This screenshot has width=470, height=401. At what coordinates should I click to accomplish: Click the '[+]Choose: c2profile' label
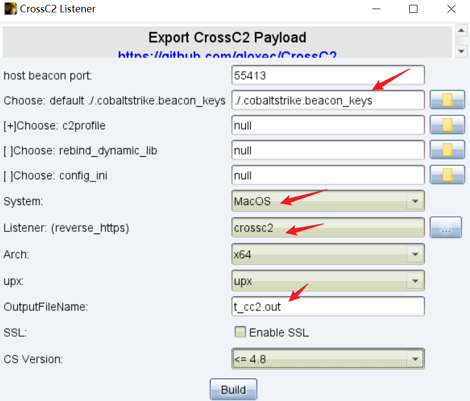pos(55,126)
